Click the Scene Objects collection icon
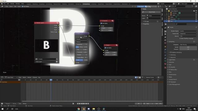 pos(169,11)
